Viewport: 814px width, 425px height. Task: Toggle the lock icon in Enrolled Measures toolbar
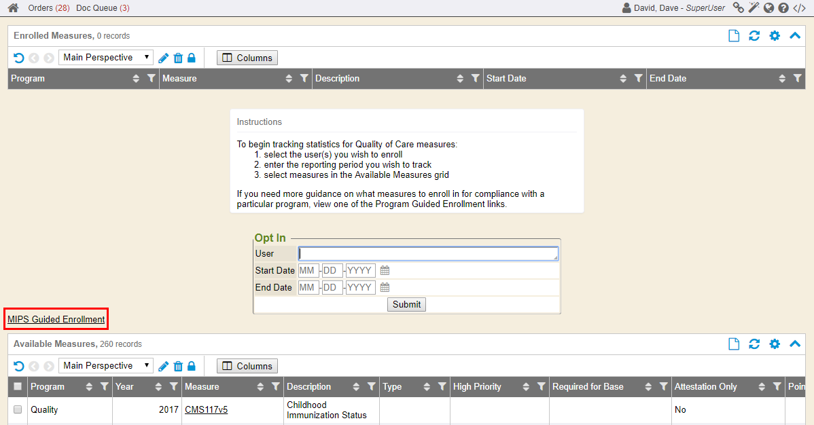click(x=192, y=58)
